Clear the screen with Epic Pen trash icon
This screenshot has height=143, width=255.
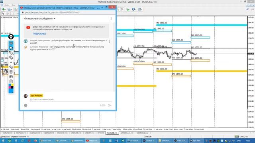pos(11,71)
